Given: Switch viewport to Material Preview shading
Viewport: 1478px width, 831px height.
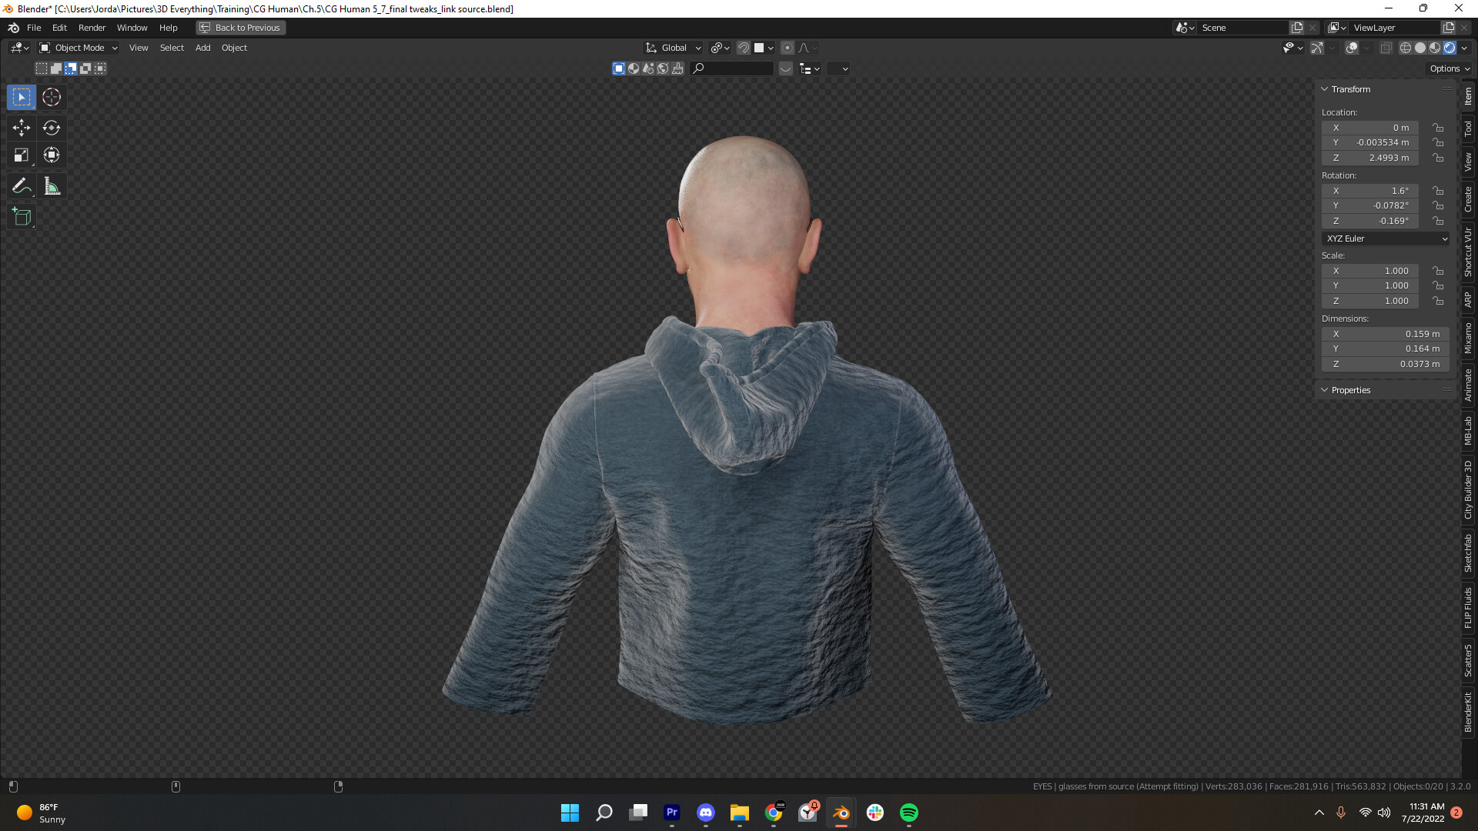Looking at the screenshot, I should (x=1436, y=48).
